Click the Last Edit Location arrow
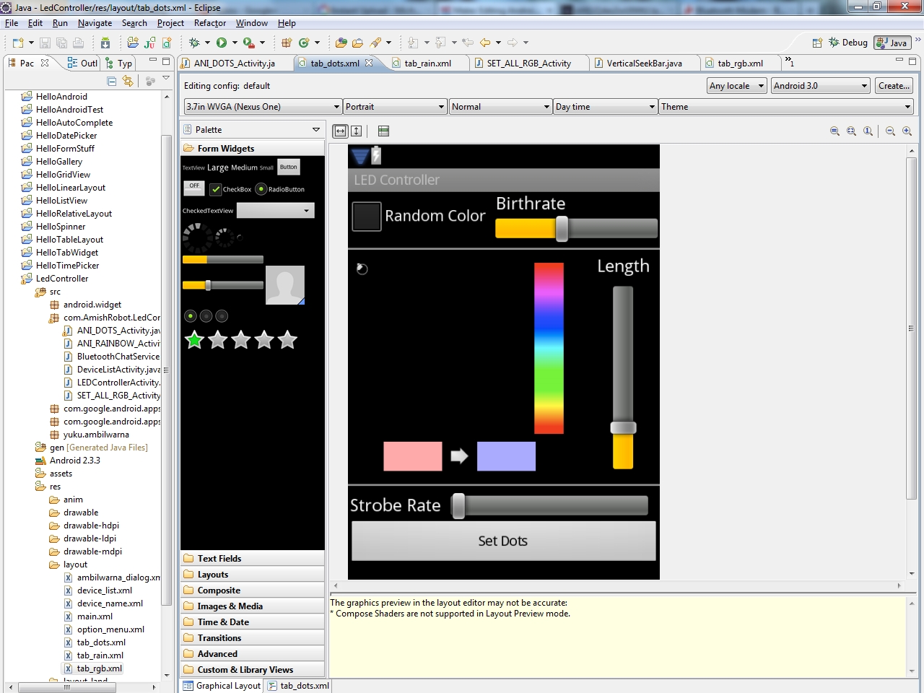924x693 pixels. (468, 43)
